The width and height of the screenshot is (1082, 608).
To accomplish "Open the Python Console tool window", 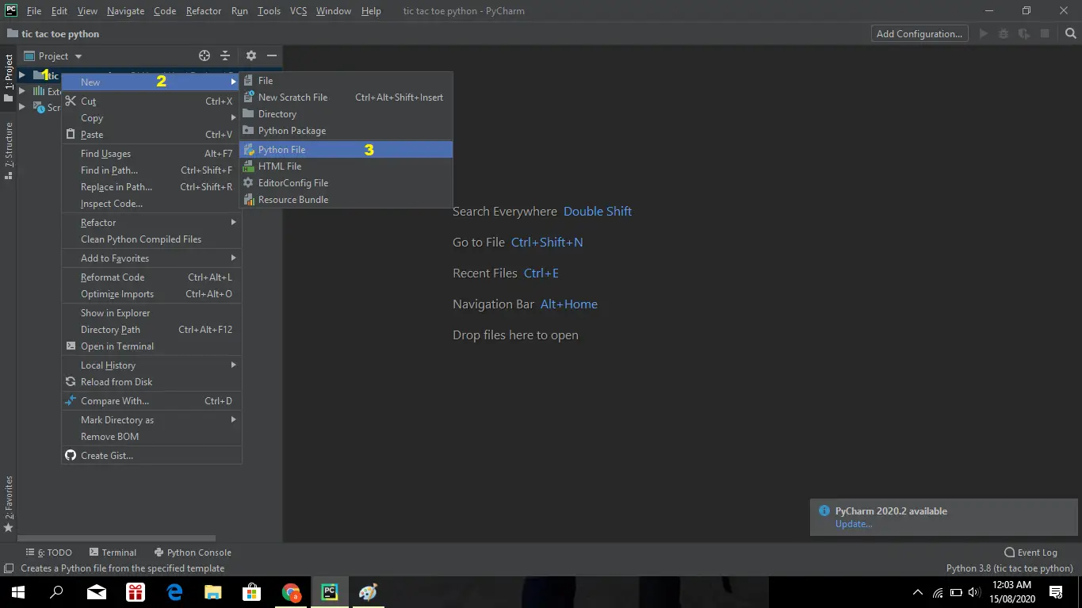I will [193, 553].
